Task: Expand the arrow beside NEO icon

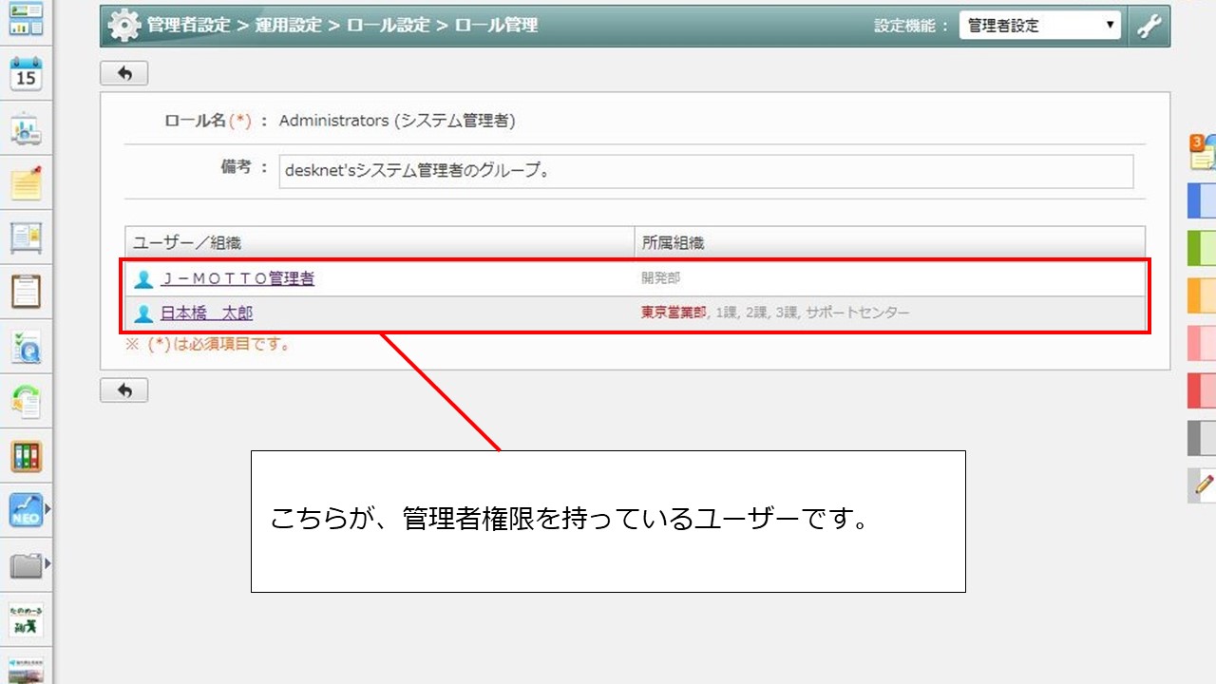Action: pyautogui.click(x=47, y=510)
